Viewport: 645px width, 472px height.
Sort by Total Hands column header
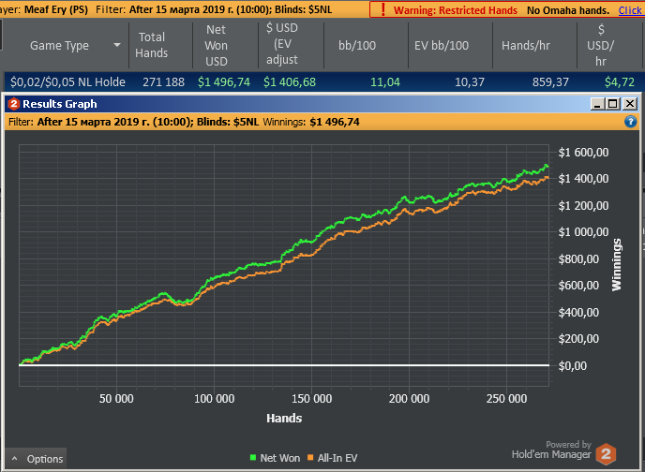click(x=152, y=45)
